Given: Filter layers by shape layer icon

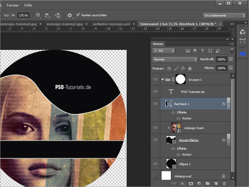Looking at the screenshot, I should coord(210,51).
